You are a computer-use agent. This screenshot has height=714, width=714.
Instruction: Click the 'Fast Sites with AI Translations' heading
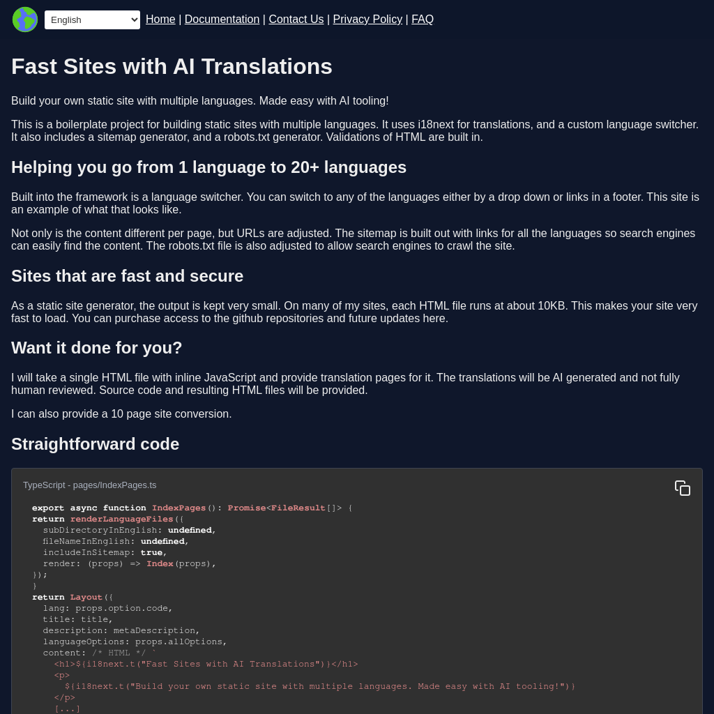pos(172,66)
